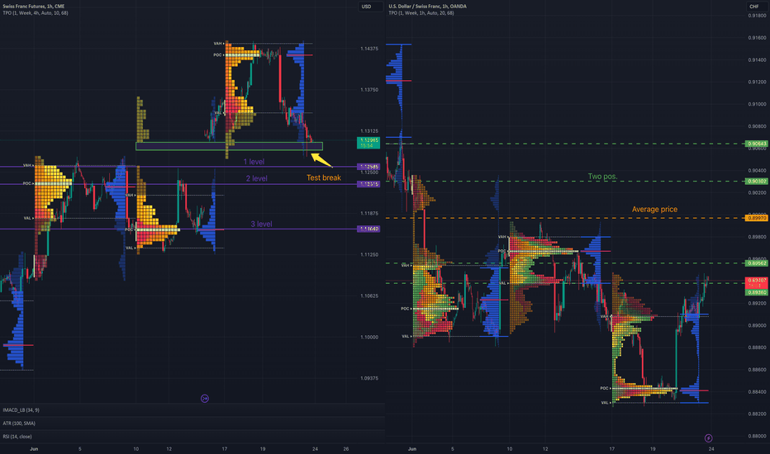
Task: Click the green 0.89380 price label
Action: pos(756,292)
